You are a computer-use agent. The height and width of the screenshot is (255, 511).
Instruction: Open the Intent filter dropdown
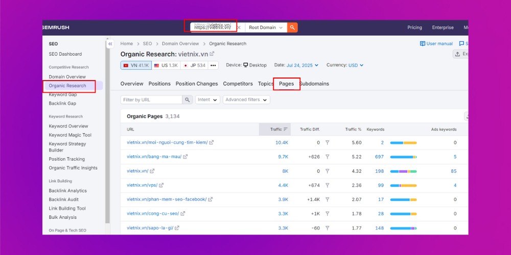point(207,100)
